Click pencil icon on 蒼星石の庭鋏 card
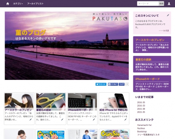Viewport: 175px width, 139px height. [x=62, y=120]
